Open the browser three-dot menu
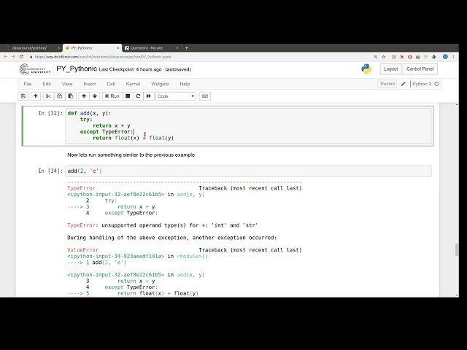 coord(454,57)
